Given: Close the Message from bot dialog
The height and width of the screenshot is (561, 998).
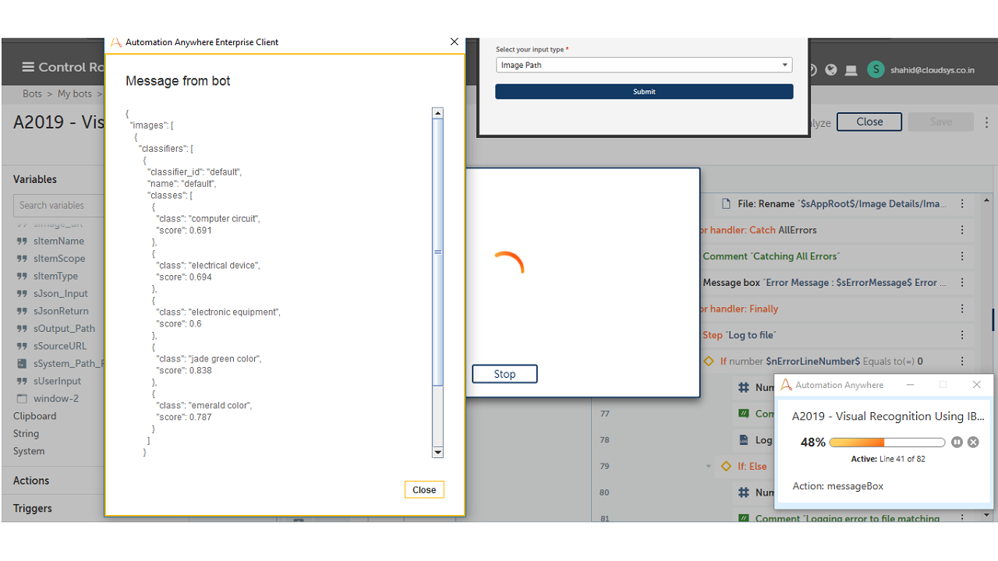Looking at the screenshot, I should point(424,490).
